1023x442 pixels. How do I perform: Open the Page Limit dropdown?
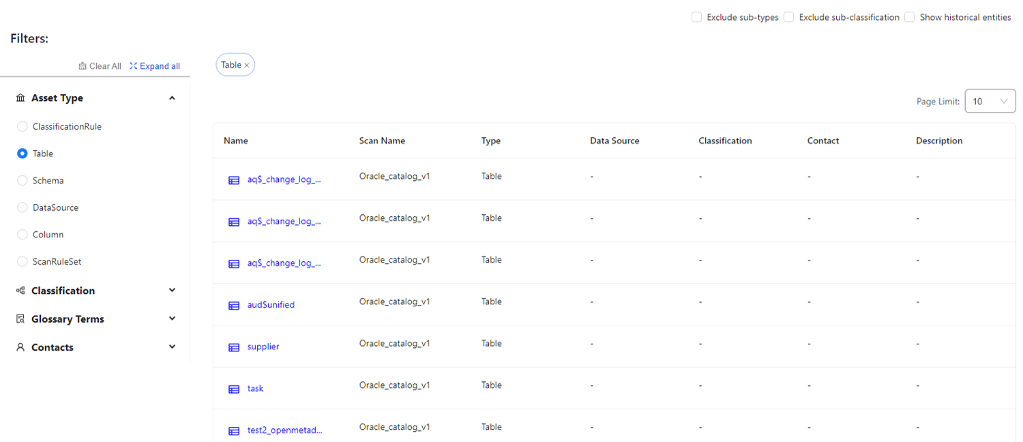990,101
